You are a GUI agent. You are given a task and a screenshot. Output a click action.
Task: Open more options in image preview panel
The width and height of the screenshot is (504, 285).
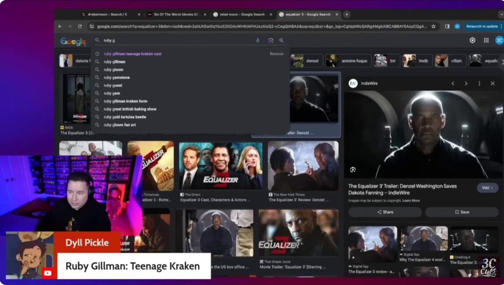point(479,83)
